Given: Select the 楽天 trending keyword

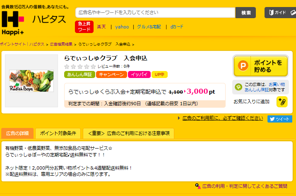Looking at the screenshot, I should 101,27.
